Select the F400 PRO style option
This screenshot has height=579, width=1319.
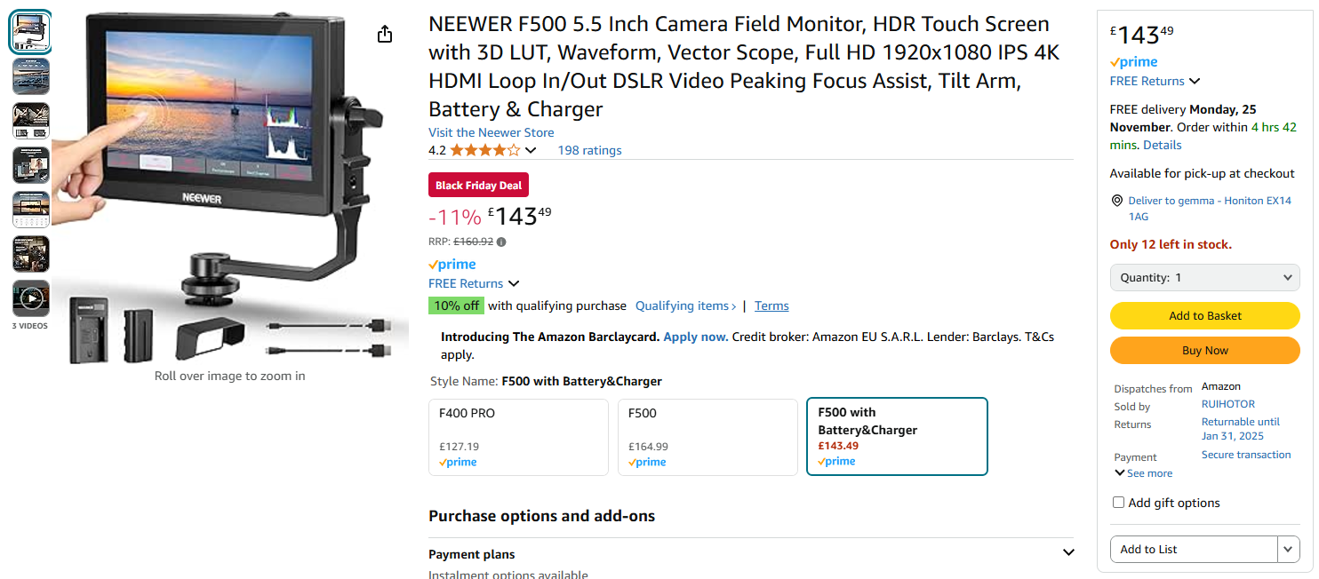(518, 437)
